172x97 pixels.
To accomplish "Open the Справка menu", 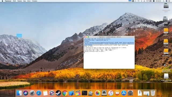I will (35, 1).
